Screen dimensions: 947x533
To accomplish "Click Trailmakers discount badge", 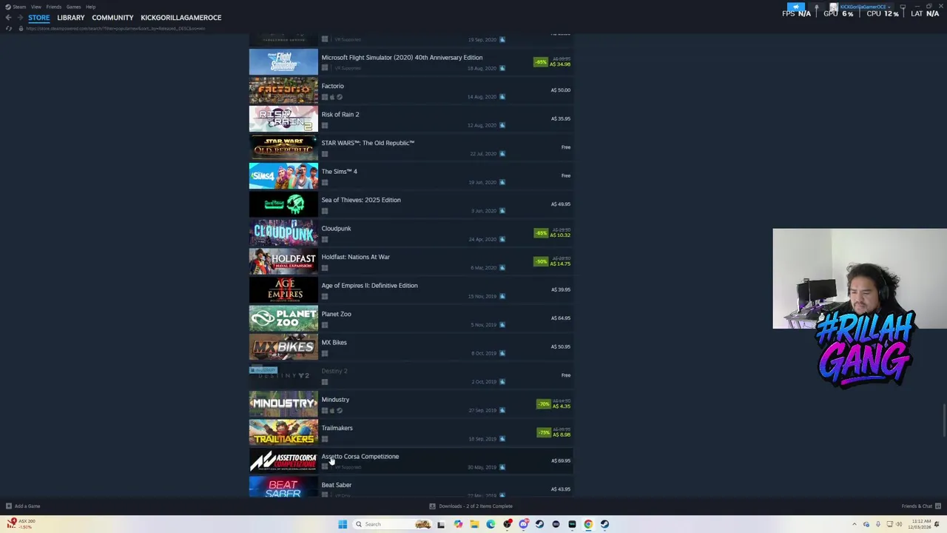I will click(544, 433).
